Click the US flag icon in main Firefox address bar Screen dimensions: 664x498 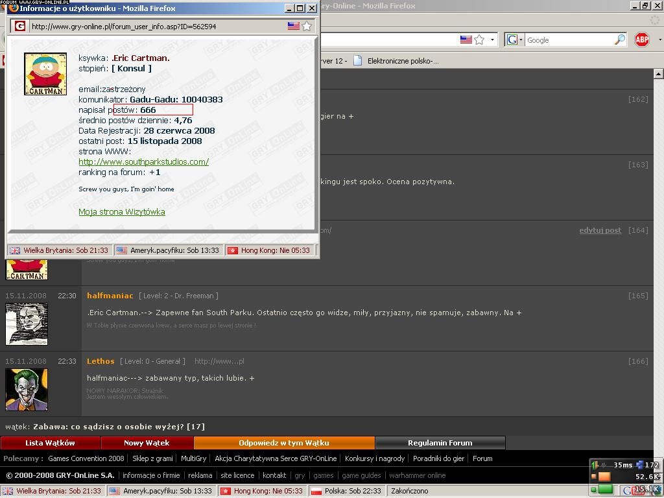pyautogui.click(x=466, y=40)
